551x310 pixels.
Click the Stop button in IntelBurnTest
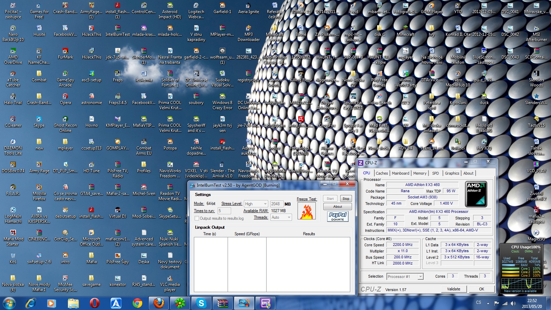(346, 199)
